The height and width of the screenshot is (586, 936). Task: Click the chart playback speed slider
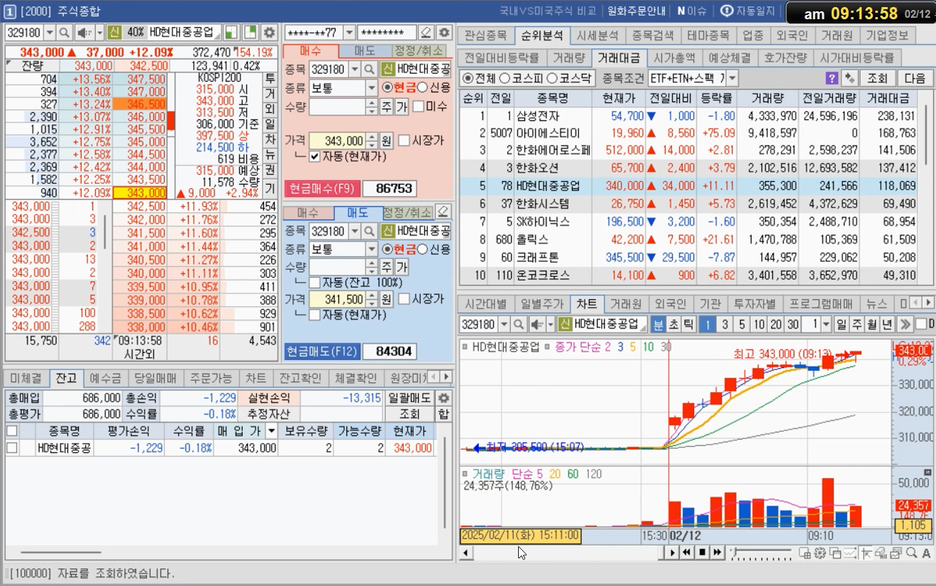coord(761,552)
